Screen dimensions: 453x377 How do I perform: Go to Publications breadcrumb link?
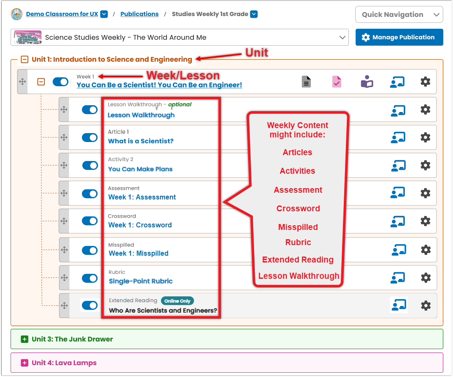140,14
